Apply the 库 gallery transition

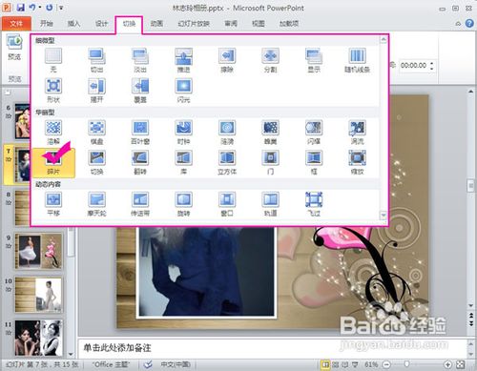pos(183,163)
